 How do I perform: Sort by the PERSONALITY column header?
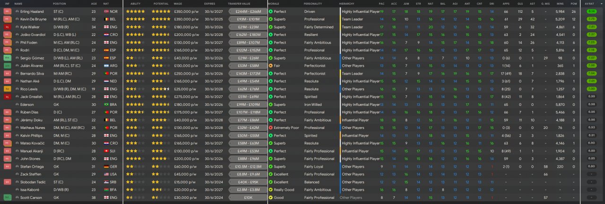(313, 3)
